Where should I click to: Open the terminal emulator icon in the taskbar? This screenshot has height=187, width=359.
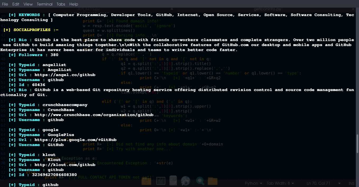pos(160,181)
